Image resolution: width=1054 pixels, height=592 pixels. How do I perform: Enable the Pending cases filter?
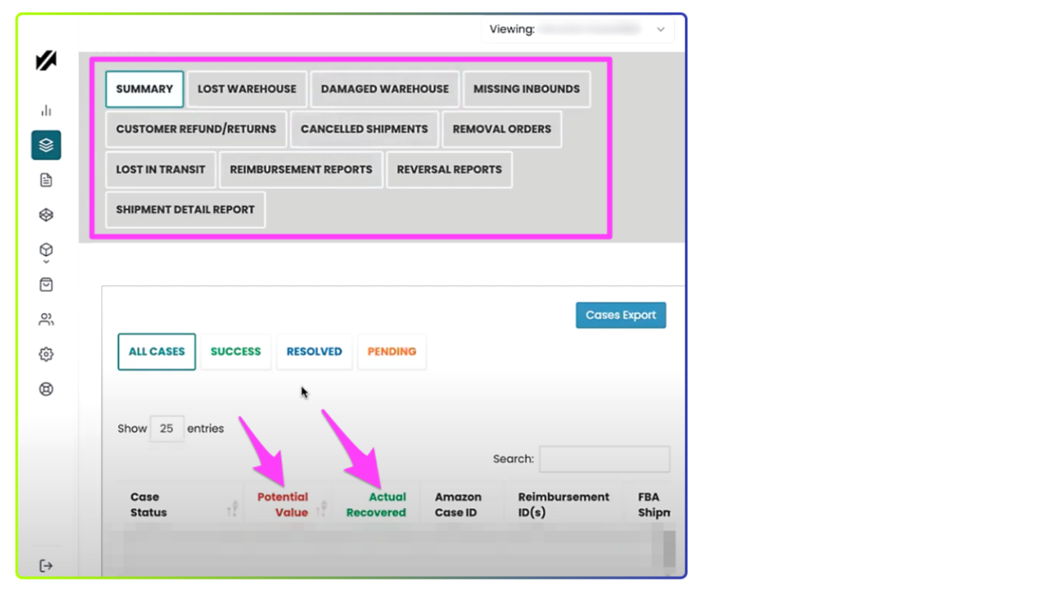point(392,351)
